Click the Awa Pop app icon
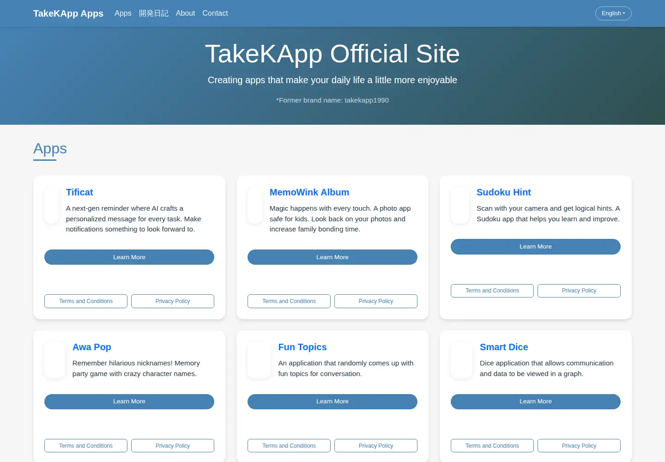665x462 pixels. [55, 360]
